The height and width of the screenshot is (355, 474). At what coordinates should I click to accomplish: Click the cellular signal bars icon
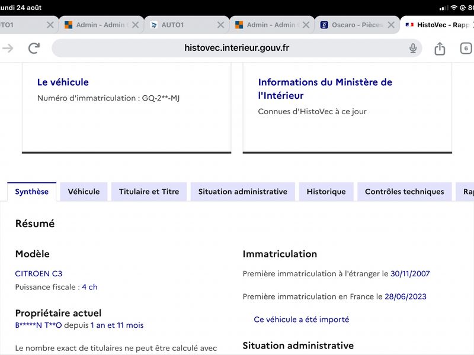(x=444, y=8)
